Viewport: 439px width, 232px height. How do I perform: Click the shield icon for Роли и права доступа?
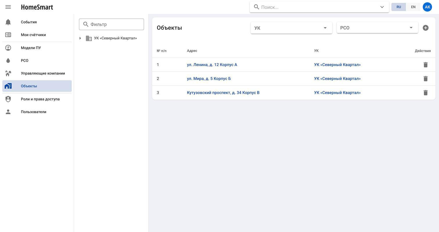[8, 99]
